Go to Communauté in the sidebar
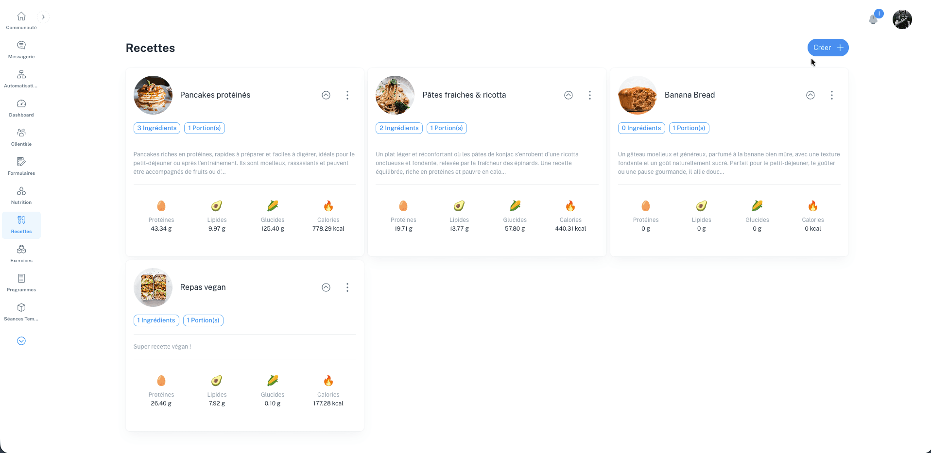The height and width of the screenshot is (453, 931). point(21,20)
